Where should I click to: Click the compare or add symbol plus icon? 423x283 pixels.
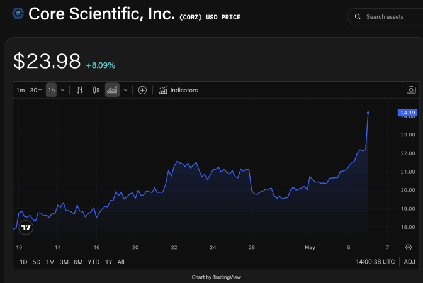(142, 91)
